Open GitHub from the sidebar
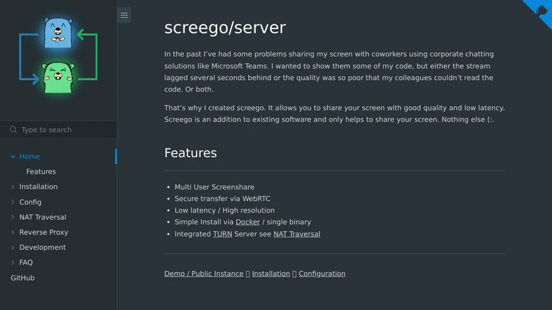Viewport: 552px width, 310px height. coord(23,278)
